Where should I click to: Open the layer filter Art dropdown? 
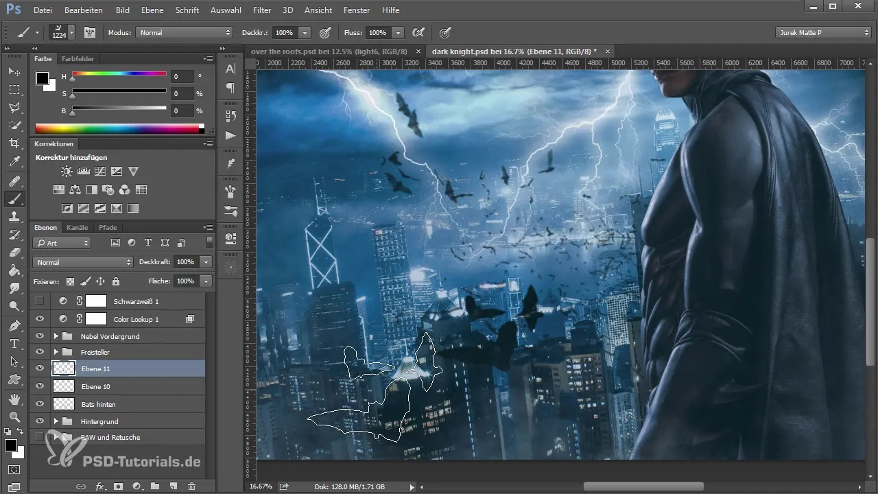[62, 243]
